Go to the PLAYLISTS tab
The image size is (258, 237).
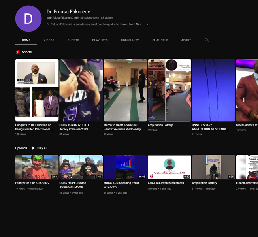click(100, 40)
